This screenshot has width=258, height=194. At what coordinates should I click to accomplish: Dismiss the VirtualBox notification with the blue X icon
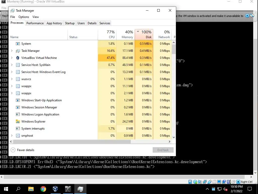coord(247,16)
